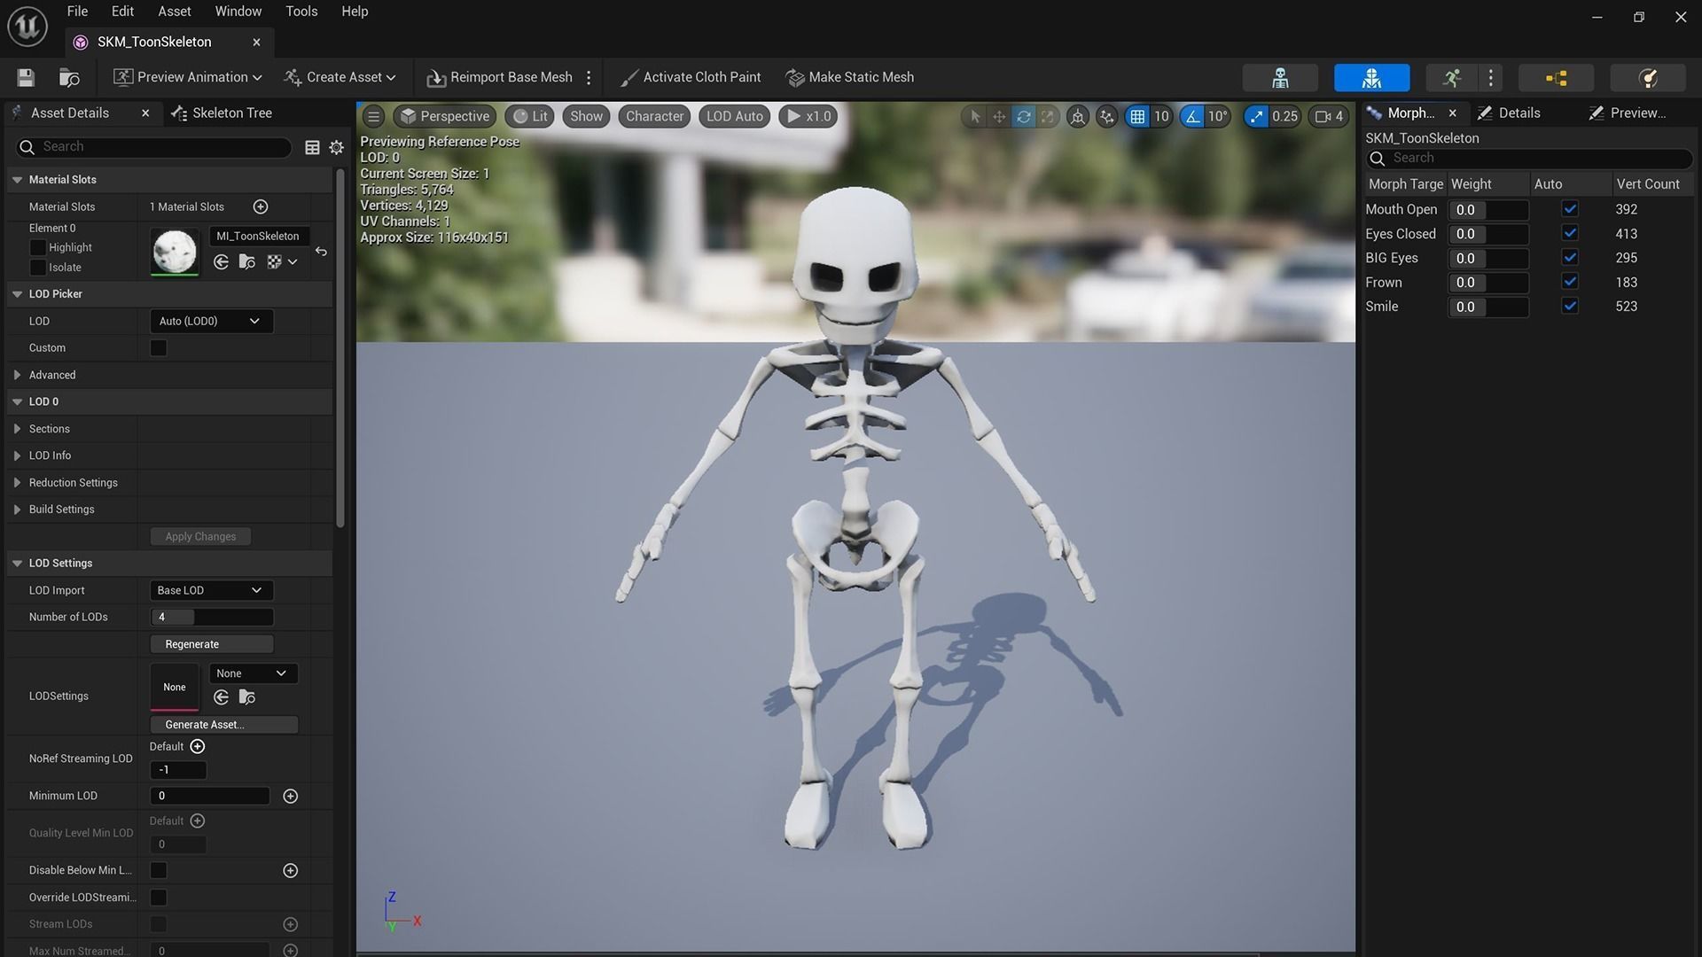Viewport: 1702px width, 957px height.
Task: Uncheck Auto for the Smile morph
Action: click(1570, 306)
